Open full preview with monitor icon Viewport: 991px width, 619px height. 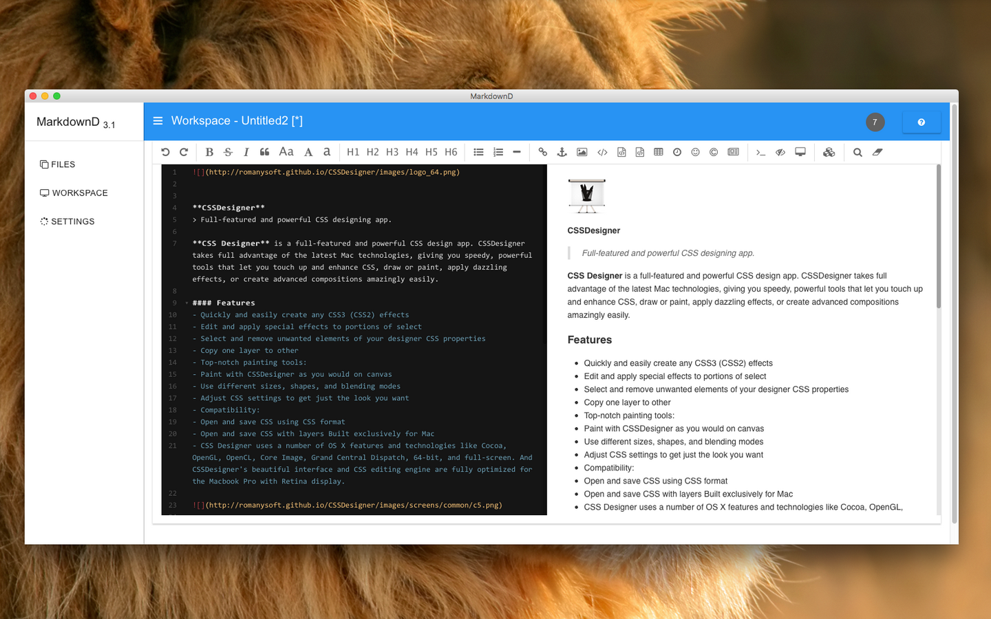pos(800,152)
